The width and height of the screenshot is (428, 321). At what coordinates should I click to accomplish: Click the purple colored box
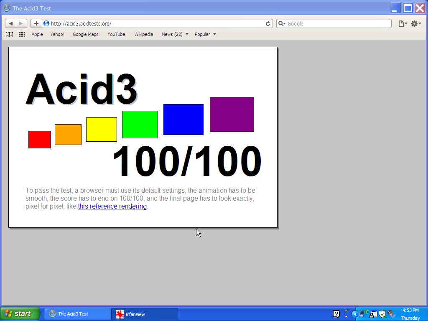coord(232,115)
